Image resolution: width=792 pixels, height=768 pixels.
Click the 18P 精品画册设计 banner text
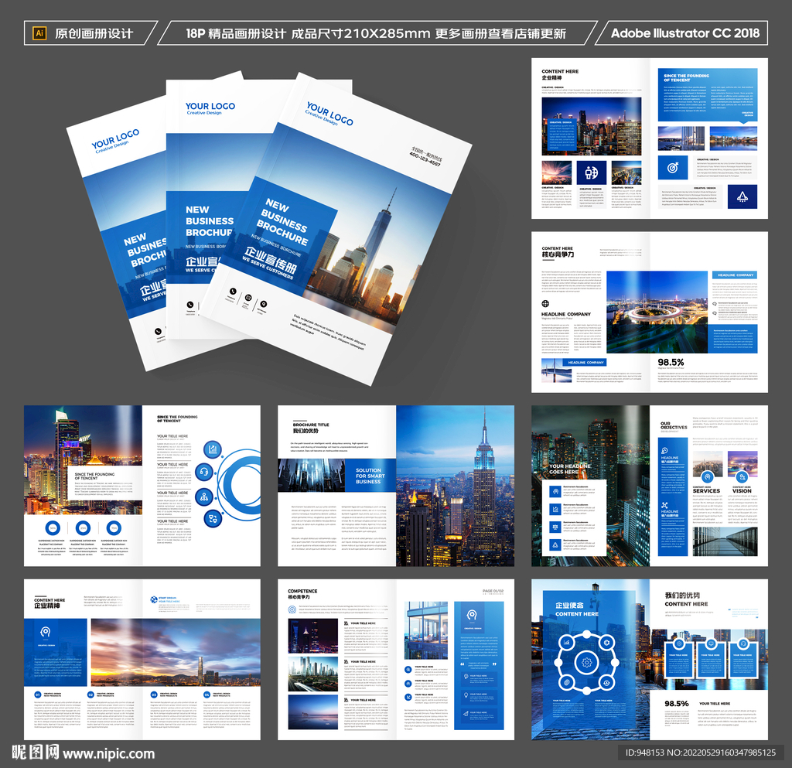click(x=236, y=33)
